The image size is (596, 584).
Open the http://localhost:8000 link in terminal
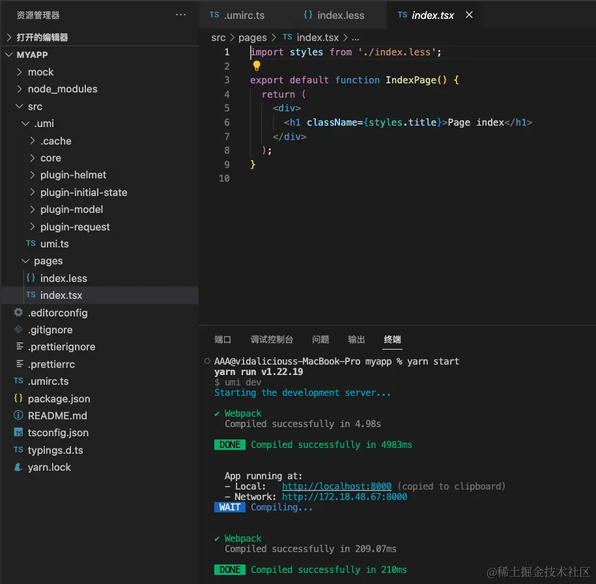(x=336, y=486)
